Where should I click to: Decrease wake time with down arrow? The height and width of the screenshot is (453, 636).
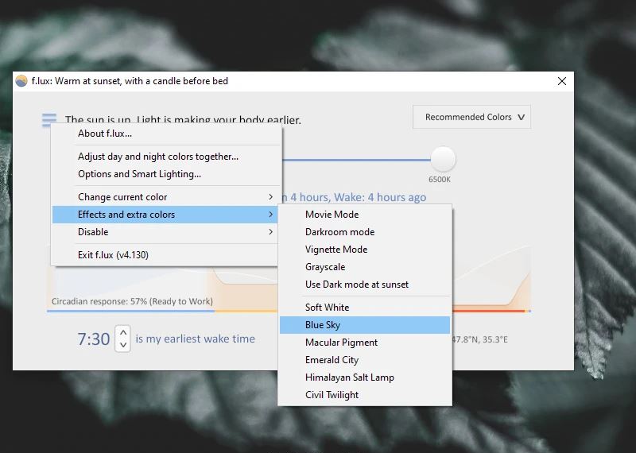123,345
